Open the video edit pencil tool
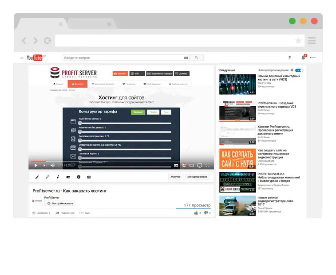Screen dimensions: 336x275 click(x=37, y=177)
